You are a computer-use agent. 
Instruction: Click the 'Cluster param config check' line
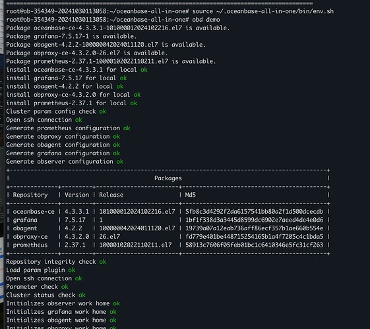(x=56, y=111)
